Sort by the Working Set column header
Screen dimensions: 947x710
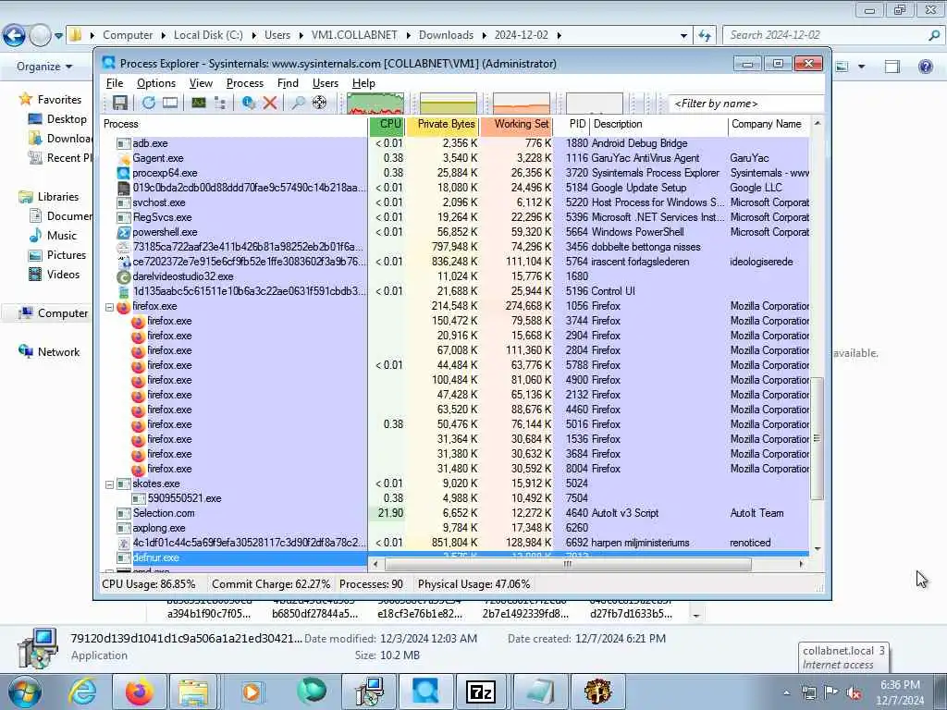pyautogui.click(x=517, y=124)
